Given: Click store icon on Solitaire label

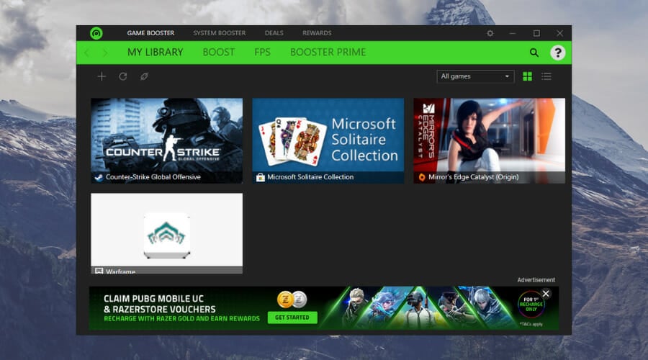Looking at the screenshot, I should (x=261, y=177).
